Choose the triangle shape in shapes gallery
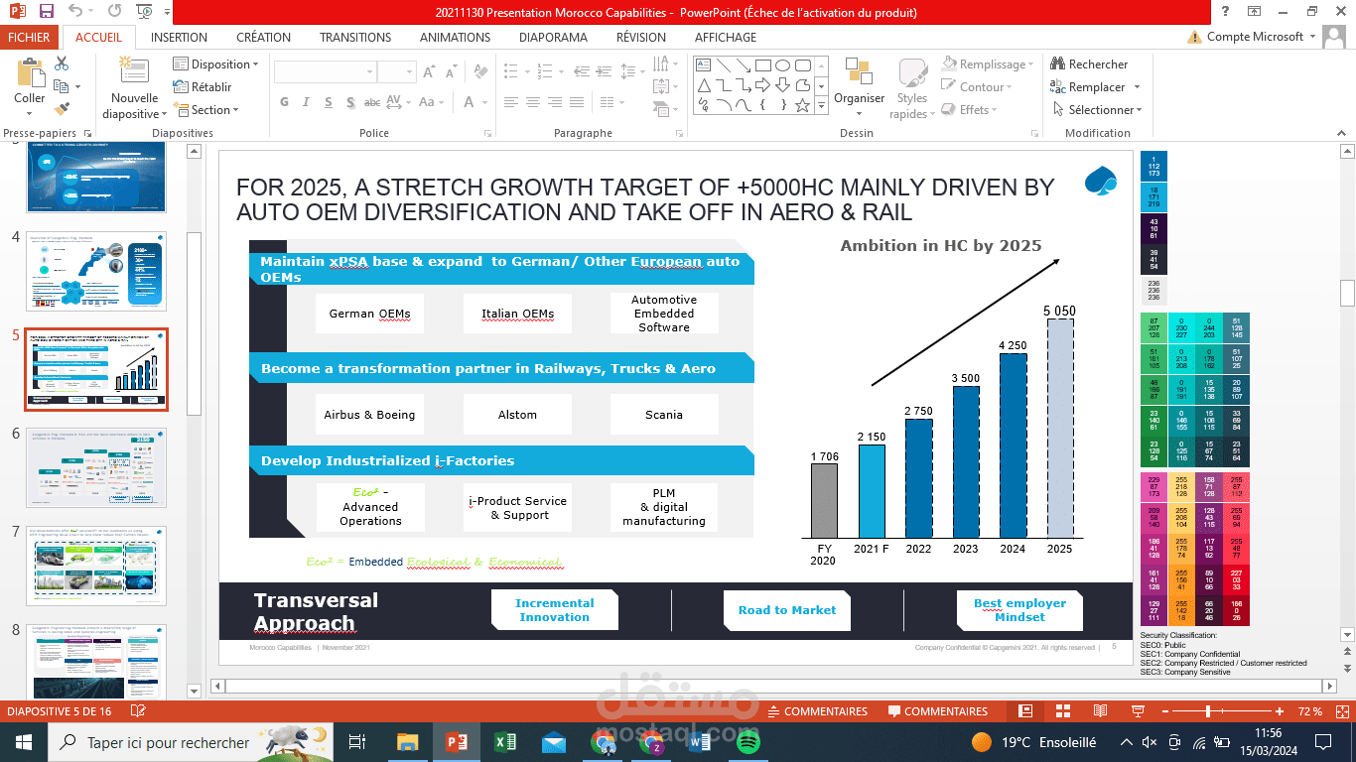The height and width of the screenshot is (762, 1356). (x=703, y=85)
